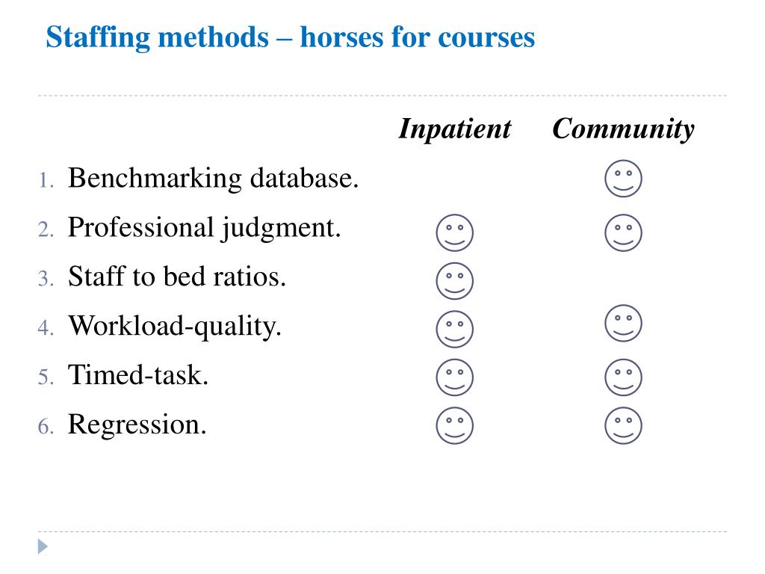This screenshot has height=574, width=765.
Task: Select the 'Timed-task.' list item
Action: click(138, 375)
